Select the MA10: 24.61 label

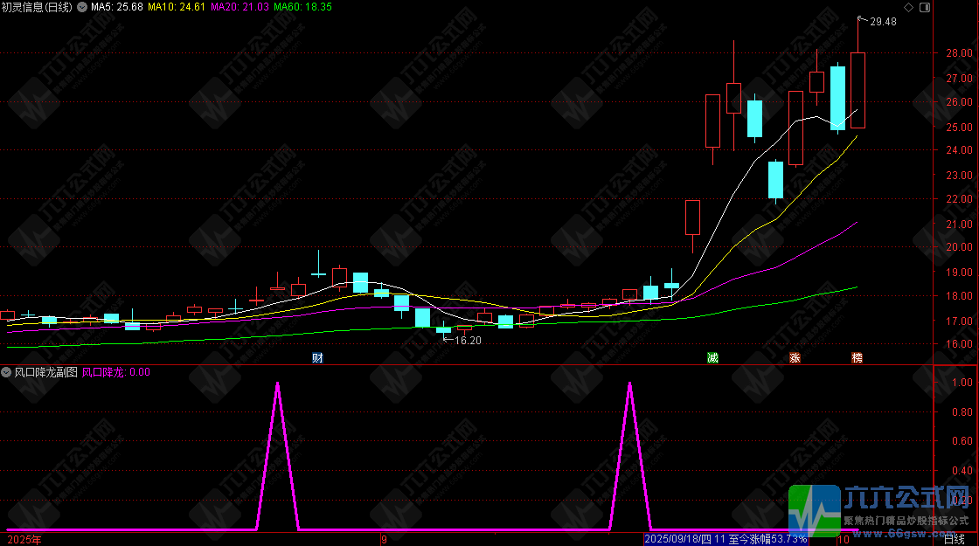pyautogui.click(x=176, y=8)
